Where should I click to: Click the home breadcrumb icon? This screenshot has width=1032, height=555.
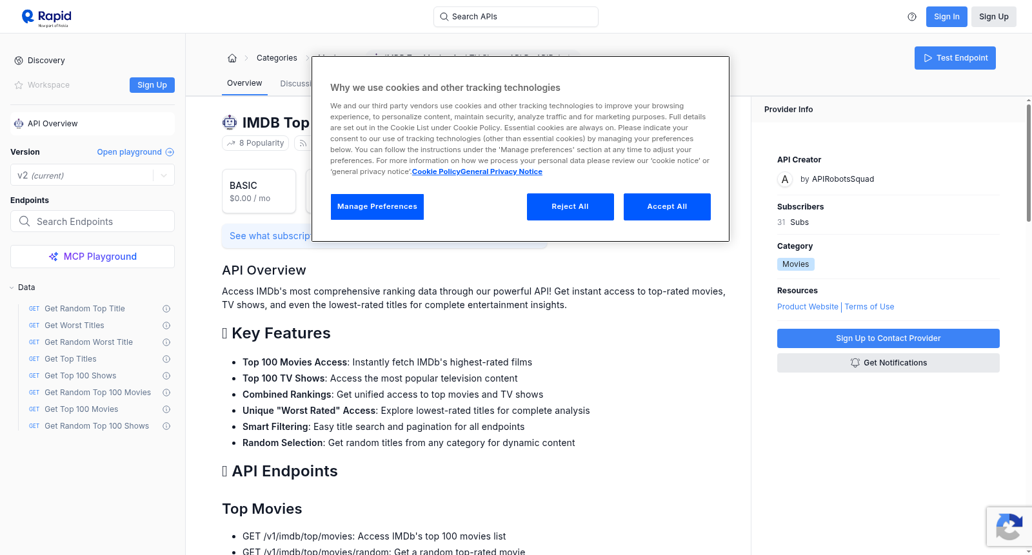tap(232, 58)
